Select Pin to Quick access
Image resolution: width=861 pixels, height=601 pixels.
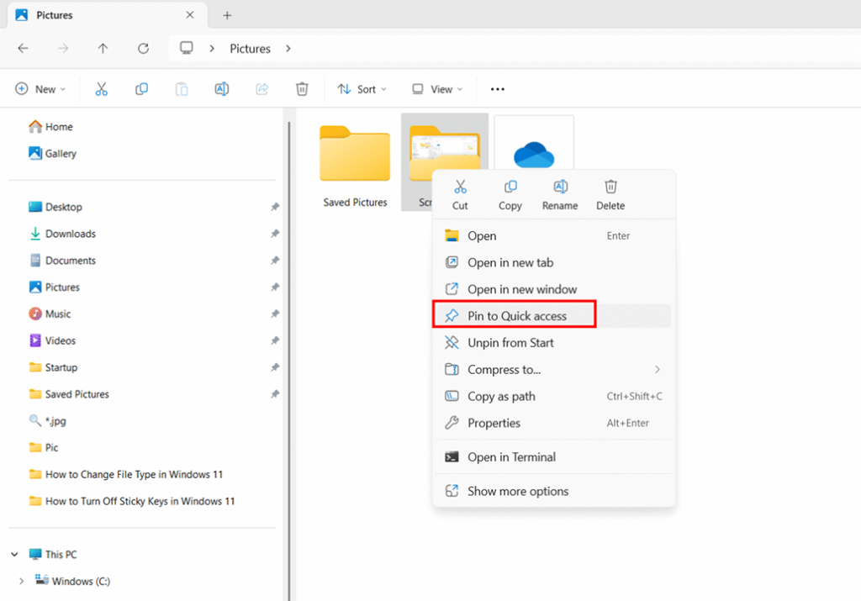(x=553, y=316)
